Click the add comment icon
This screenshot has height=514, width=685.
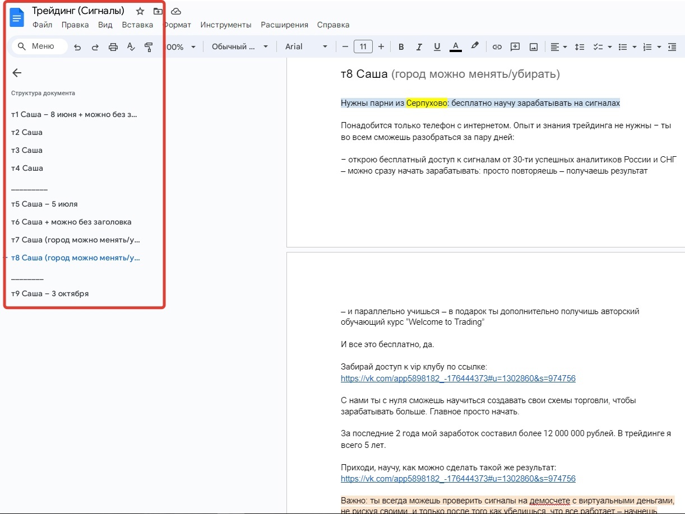click(515, 47)
